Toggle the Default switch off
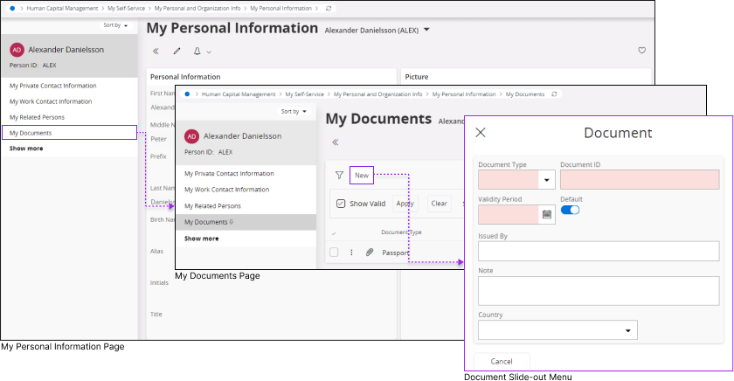 pos(570,210)
